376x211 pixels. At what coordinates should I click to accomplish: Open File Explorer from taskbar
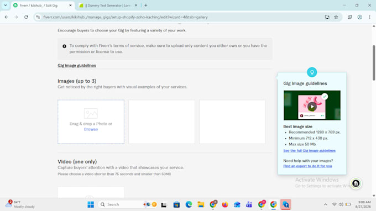pyautogui.click(x=201, y=204)
